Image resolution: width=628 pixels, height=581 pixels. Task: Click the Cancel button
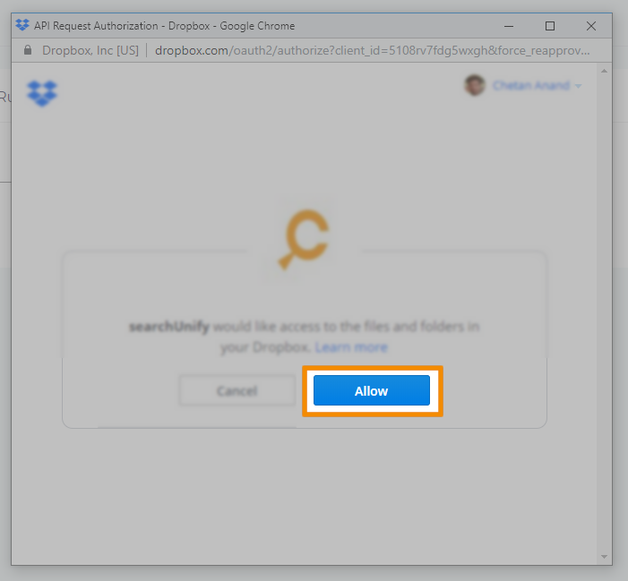click(x=237, y=390)
